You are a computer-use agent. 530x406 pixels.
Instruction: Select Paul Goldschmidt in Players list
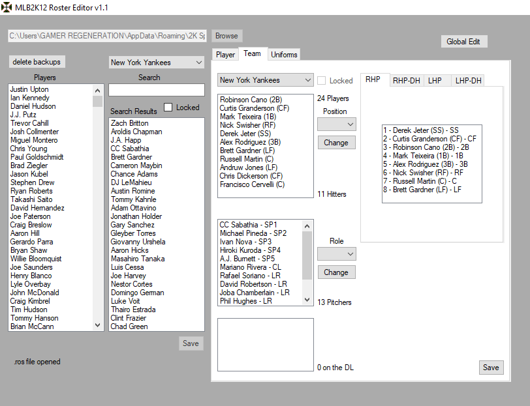click(x=37, y=157)
